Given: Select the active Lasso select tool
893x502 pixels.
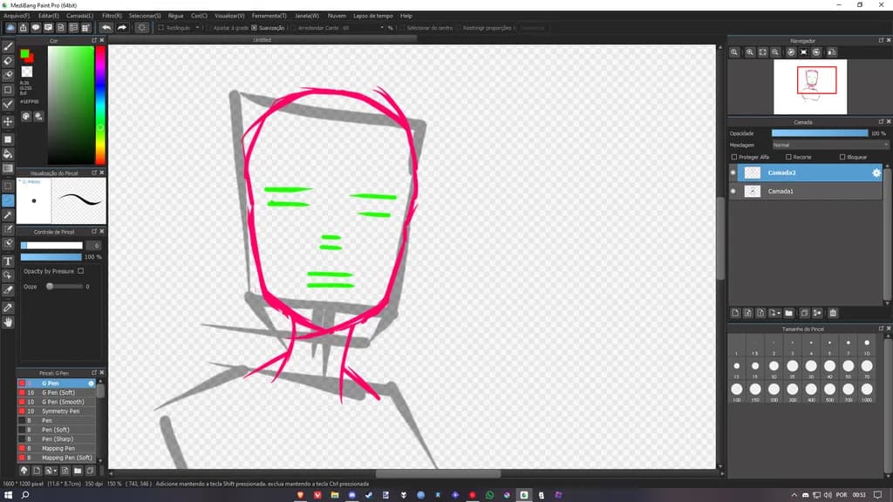Looking at the screenshot, I should tap(8, 200).
